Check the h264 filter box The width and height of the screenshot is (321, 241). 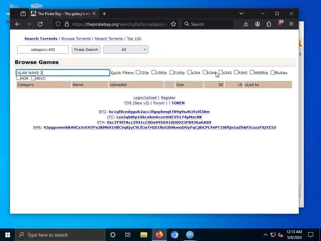tap(205, 72)
